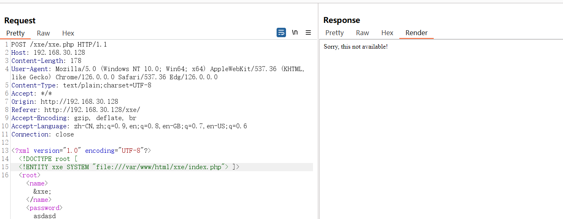Switch to Request Pretty tab
This screenshot has height=219, width=563.
tap(16, 33)
